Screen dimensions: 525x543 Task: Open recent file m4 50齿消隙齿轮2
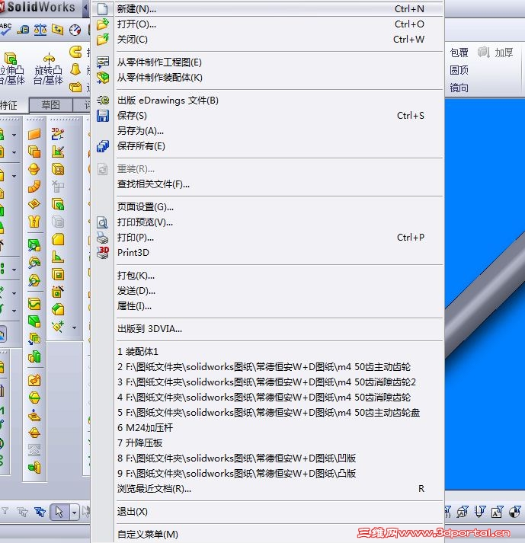click(268, 382)
